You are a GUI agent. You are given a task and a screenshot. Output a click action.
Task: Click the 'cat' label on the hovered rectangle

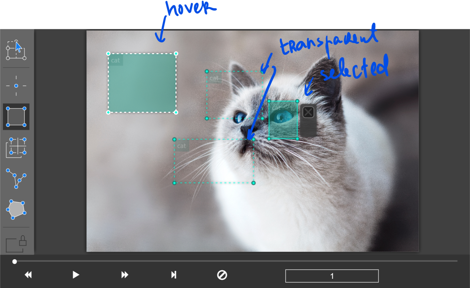point(116,61)
